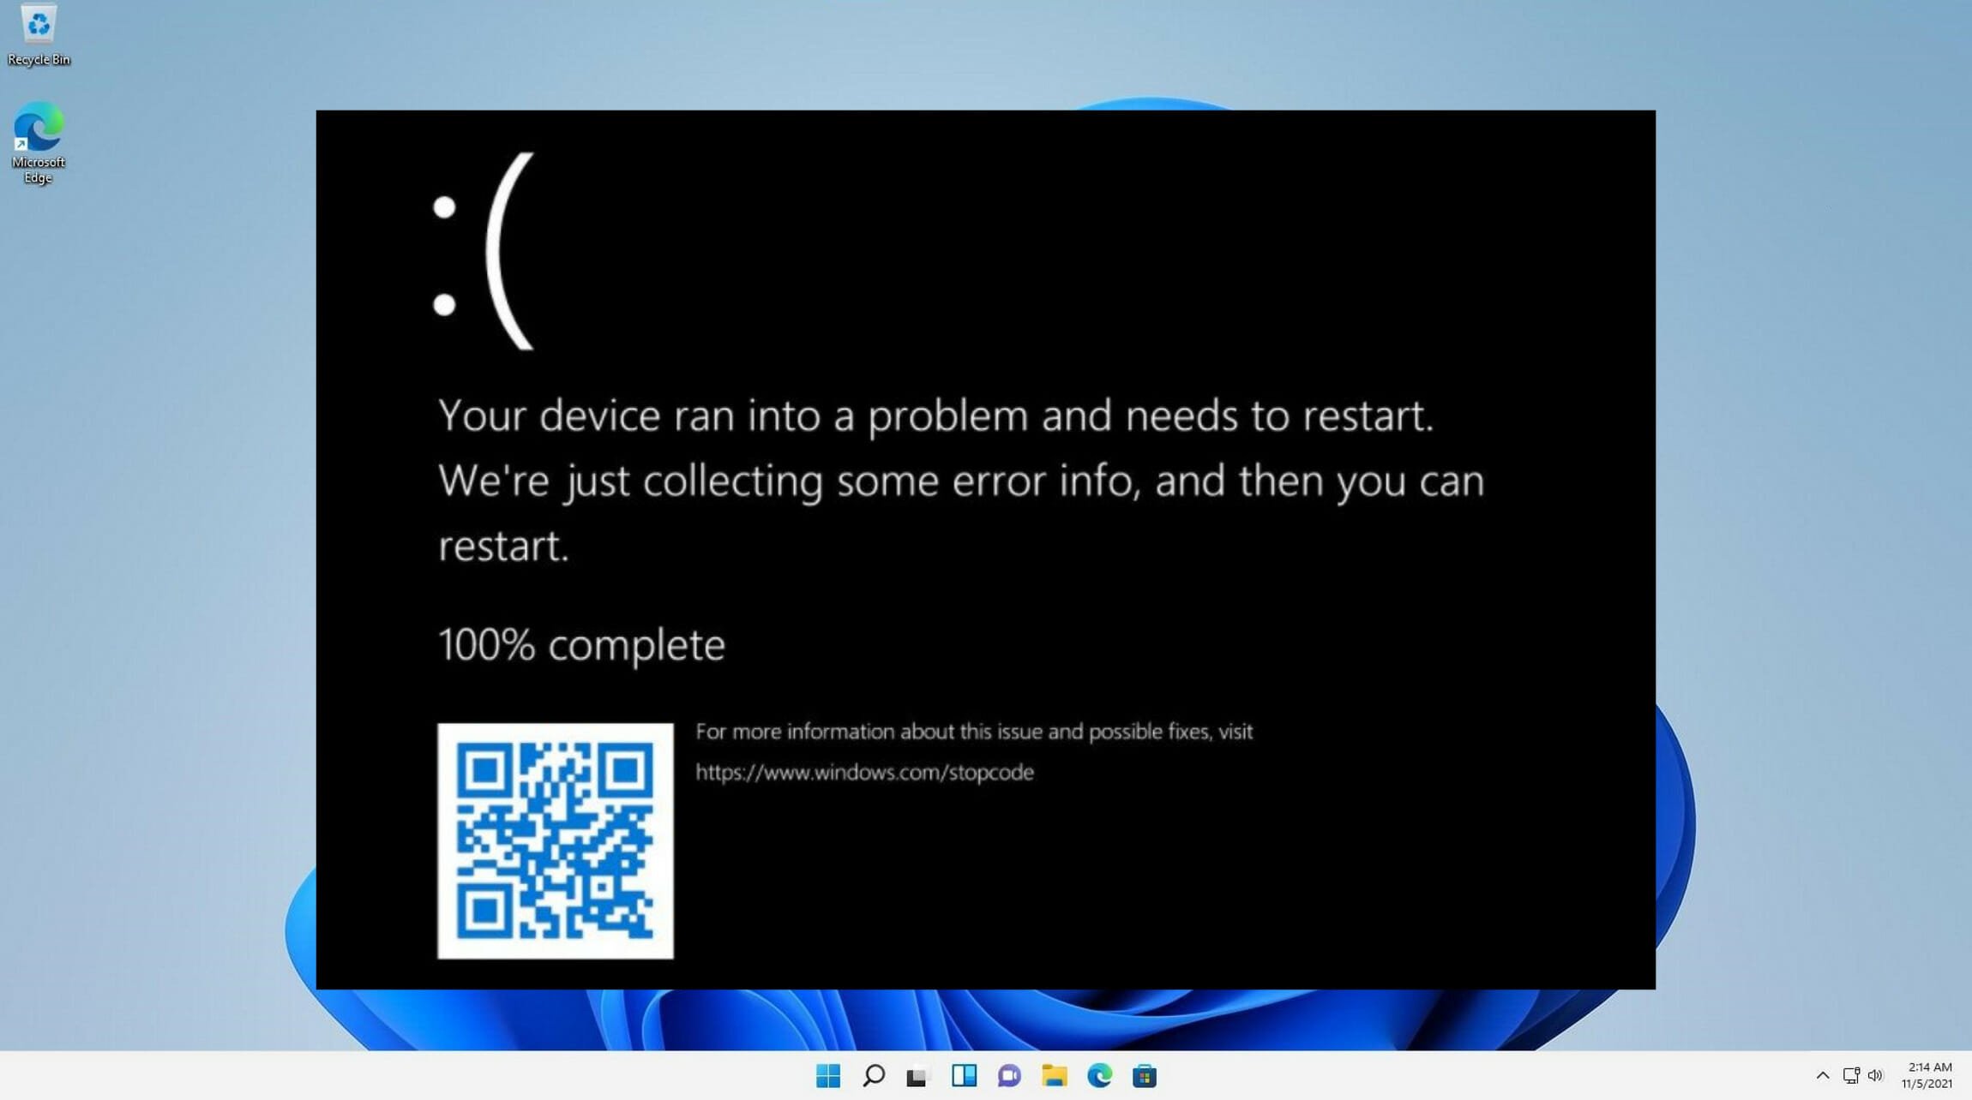Viewport: 1972px width, 1100px height.
Task: Open the Windows Start menu
Action: pos(828,1075)
